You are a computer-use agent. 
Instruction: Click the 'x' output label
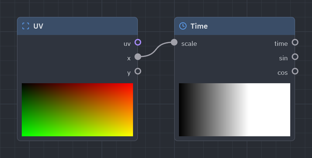(129, 58)
